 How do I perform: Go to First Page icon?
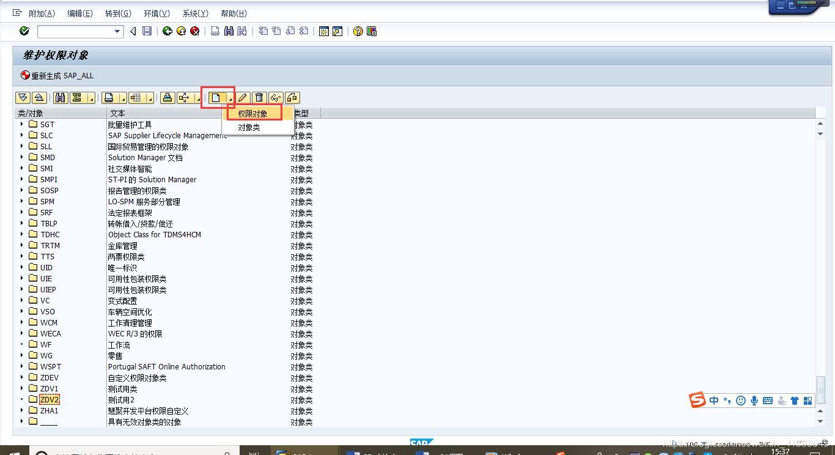[263, 31]
